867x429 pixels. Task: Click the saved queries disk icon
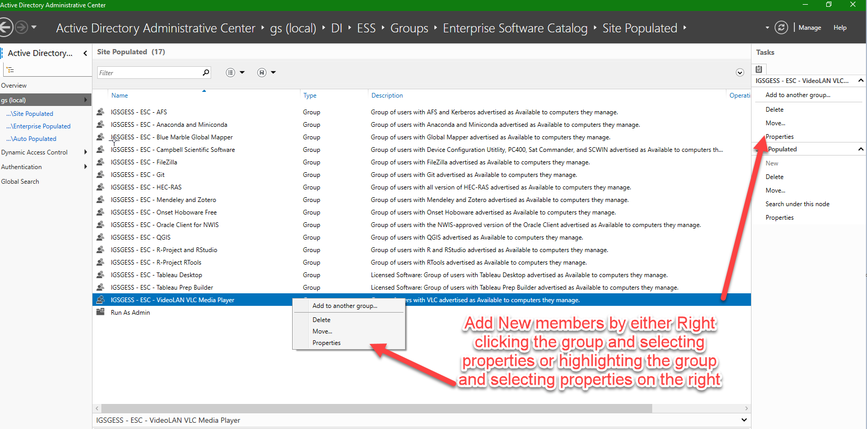262,73
